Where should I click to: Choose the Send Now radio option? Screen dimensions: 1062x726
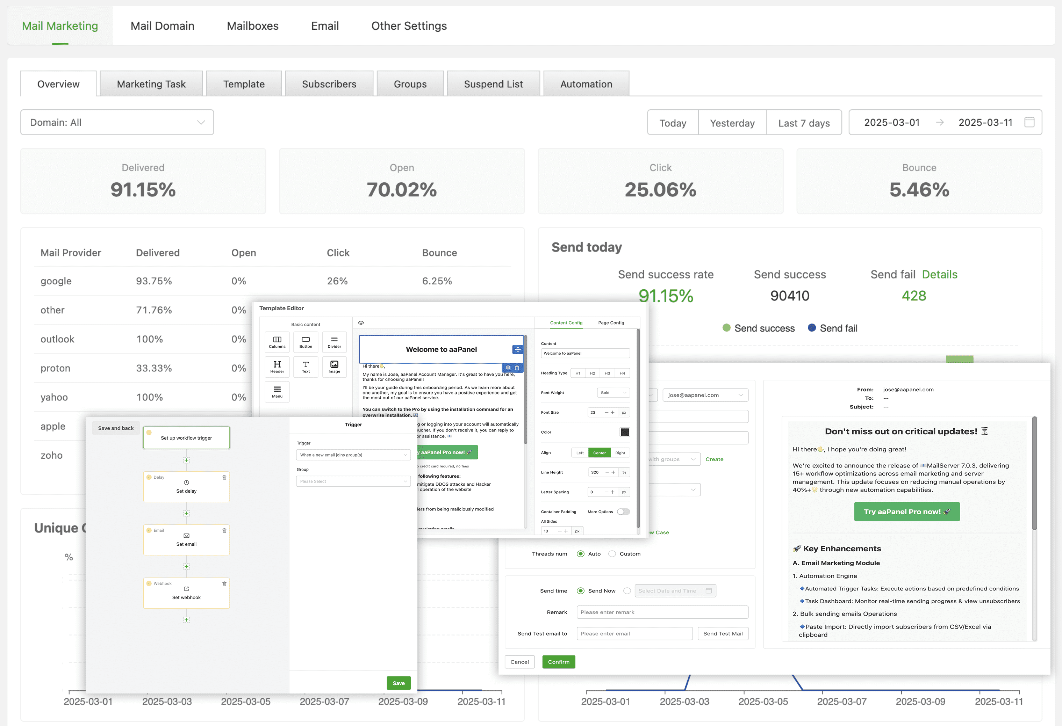[581, 591]
